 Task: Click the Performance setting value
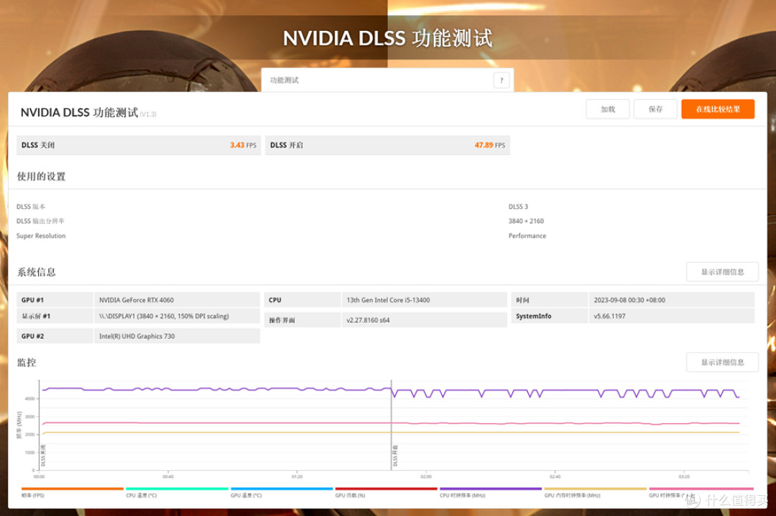pyautogui.click(x=527, y=236)
